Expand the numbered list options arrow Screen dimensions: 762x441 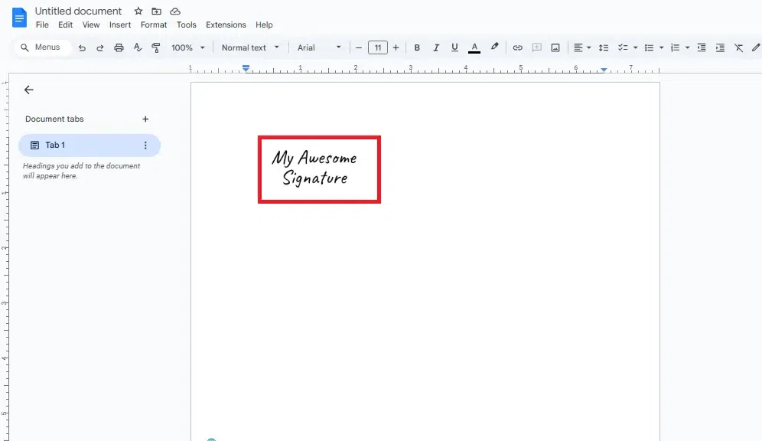pos(687,47)
